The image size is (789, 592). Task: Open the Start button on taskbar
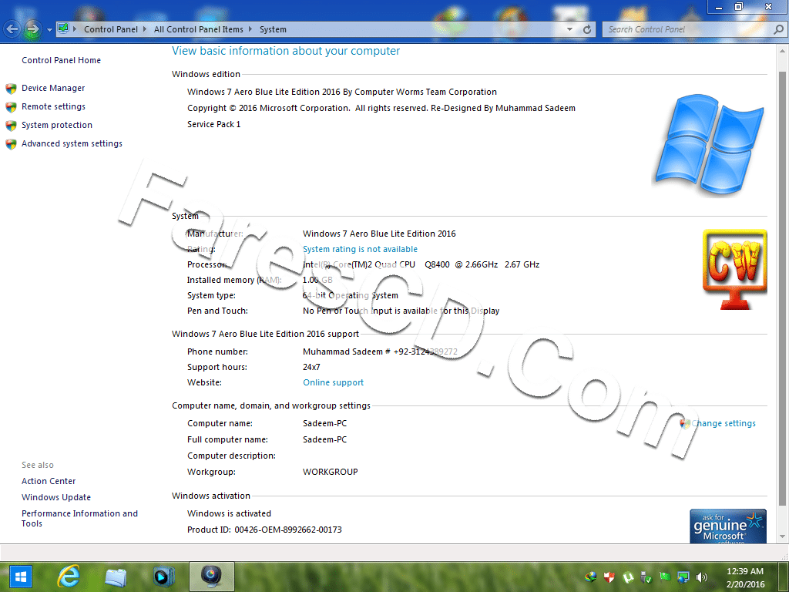pos(19,577)
